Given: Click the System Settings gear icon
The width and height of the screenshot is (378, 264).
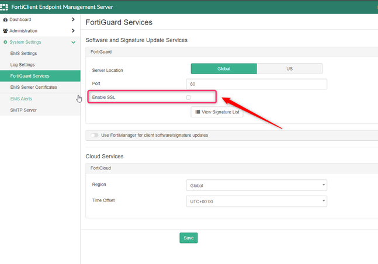Looking at the screenshot, I should pyautogui.click(x=5, y=42).
